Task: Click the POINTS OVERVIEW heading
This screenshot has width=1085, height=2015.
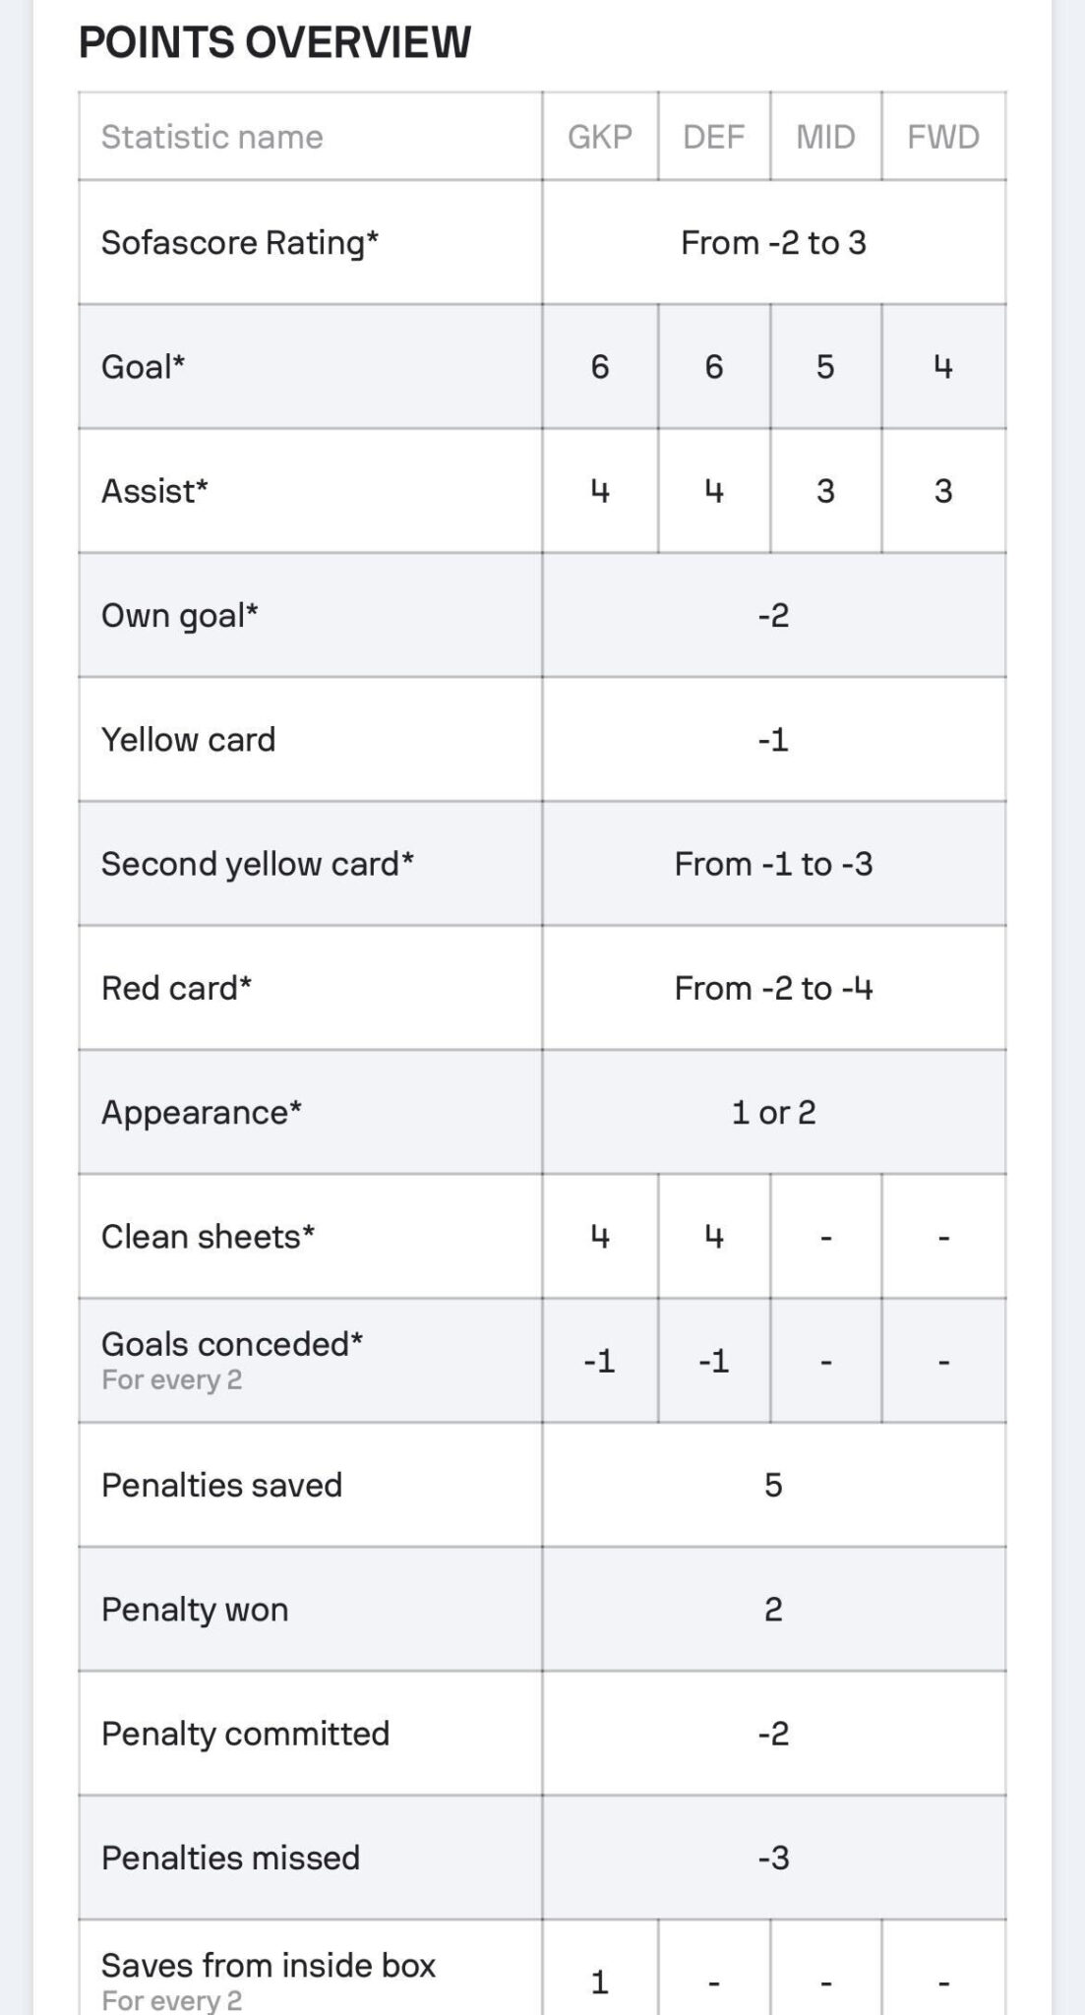Action: (x=275, y=42)
